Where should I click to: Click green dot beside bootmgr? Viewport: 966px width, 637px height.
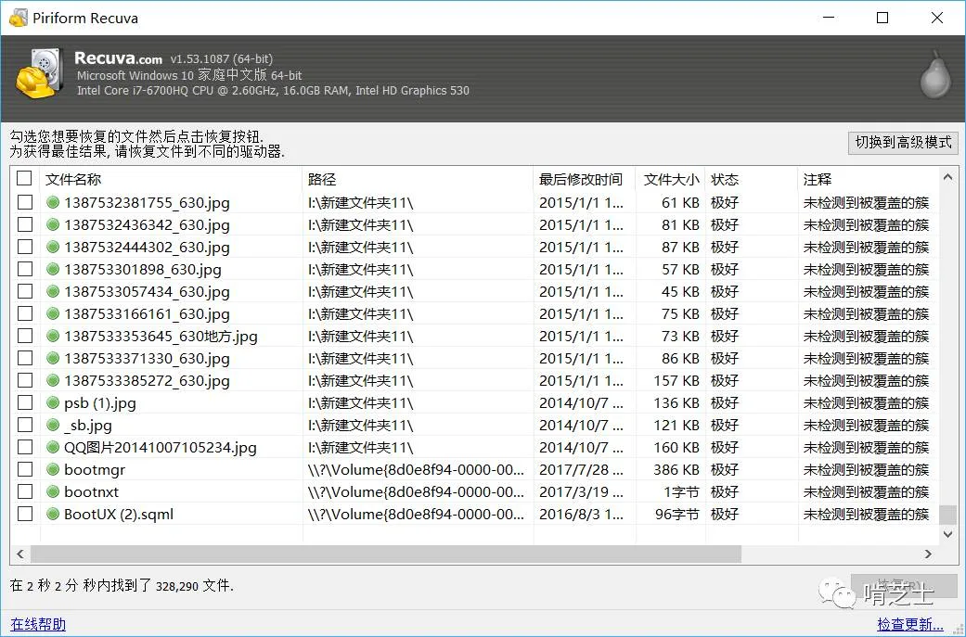53,469
